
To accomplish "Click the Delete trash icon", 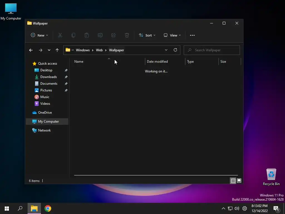I will [127, 35].
